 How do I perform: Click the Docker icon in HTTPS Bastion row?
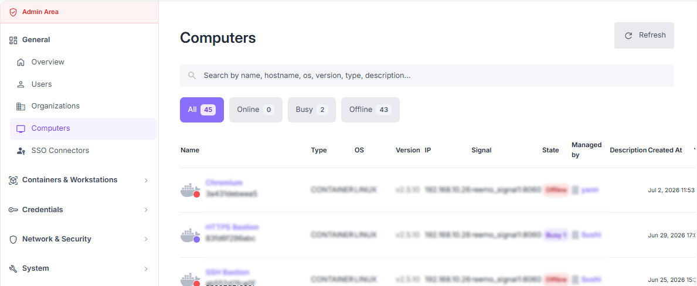(x=191, y=236)
